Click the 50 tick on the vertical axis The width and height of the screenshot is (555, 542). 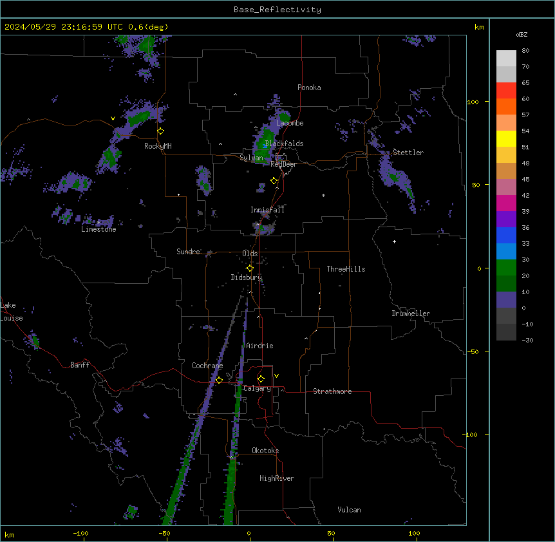[476, 185]
